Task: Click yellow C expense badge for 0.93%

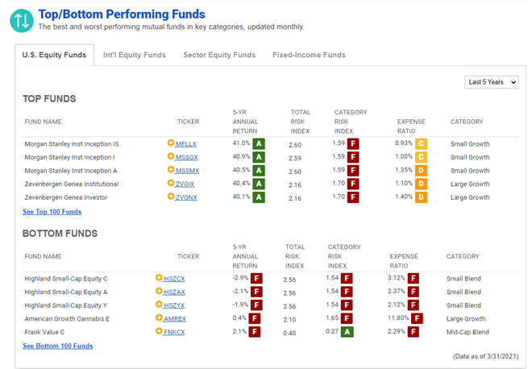Action: 421,143
